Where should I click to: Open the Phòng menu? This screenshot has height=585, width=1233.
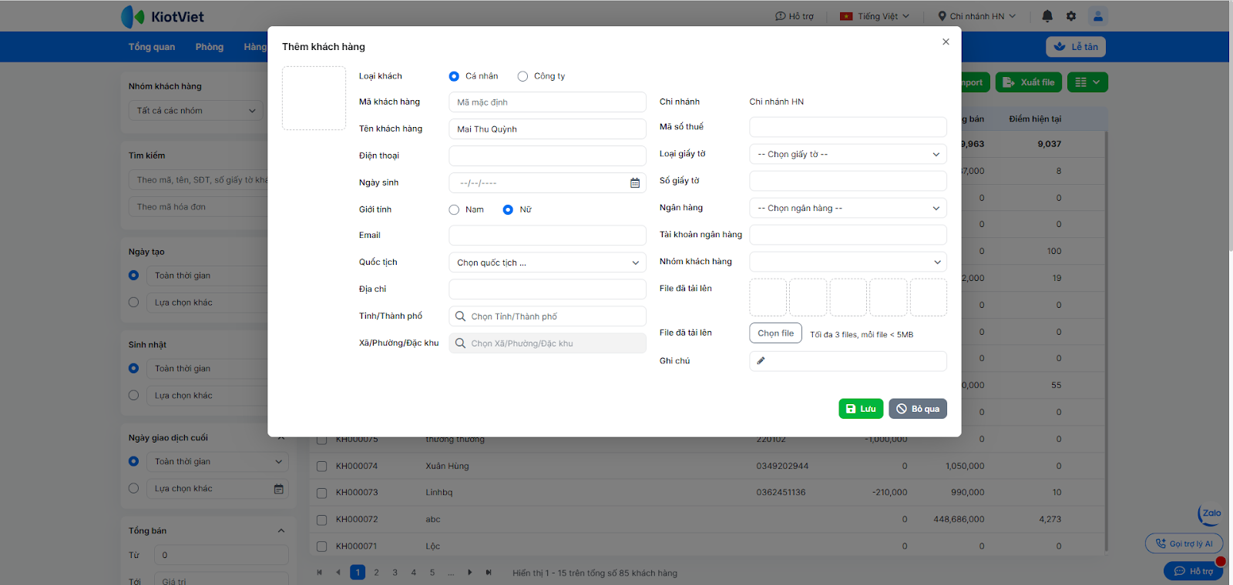pyautogui.click(x=210, y=47)
